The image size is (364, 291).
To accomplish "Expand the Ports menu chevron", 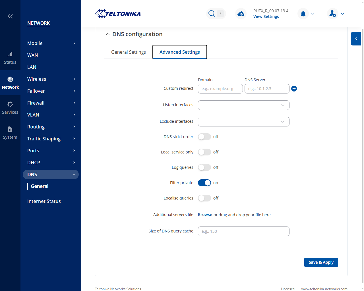I will pyautogui.click(x=74, y=151).
